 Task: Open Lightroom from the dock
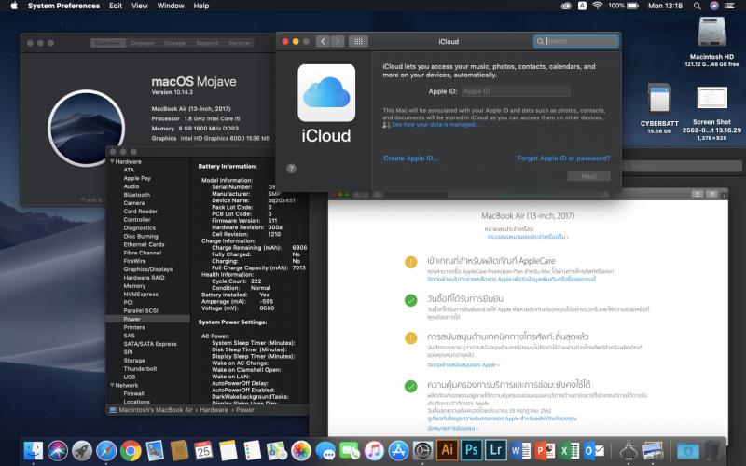(496, 451)
